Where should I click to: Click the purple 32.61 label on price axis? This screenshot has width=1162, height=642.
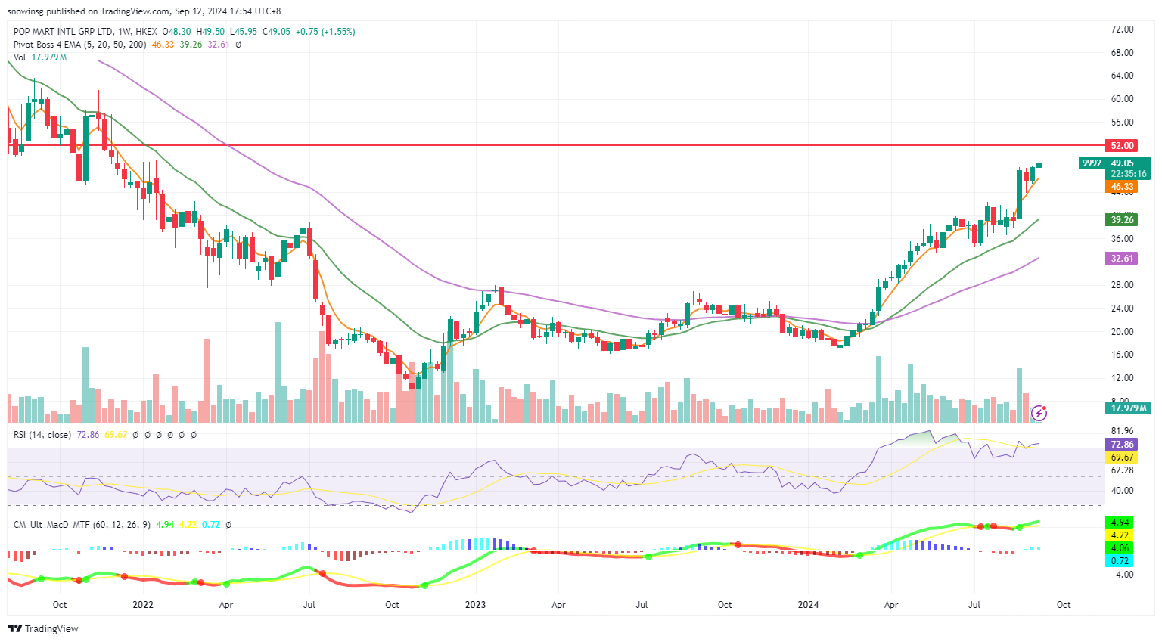click(1122, 259)
